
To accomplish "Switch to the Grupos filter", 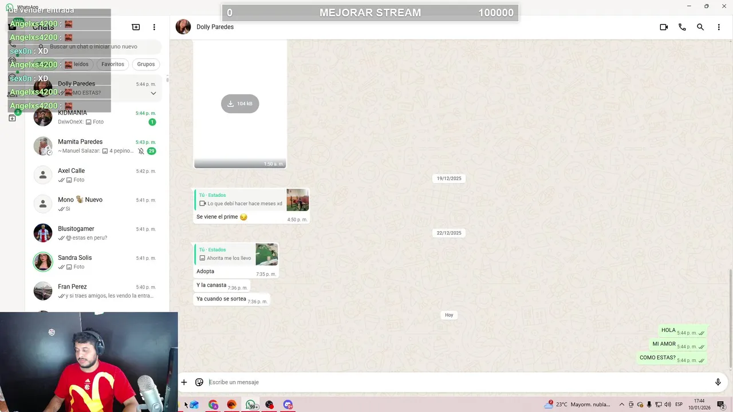I will [x=146, y=64].
